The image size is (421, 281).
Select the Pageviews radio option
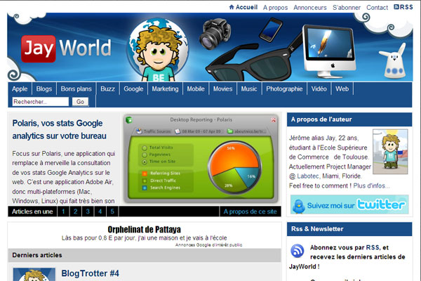145,155
